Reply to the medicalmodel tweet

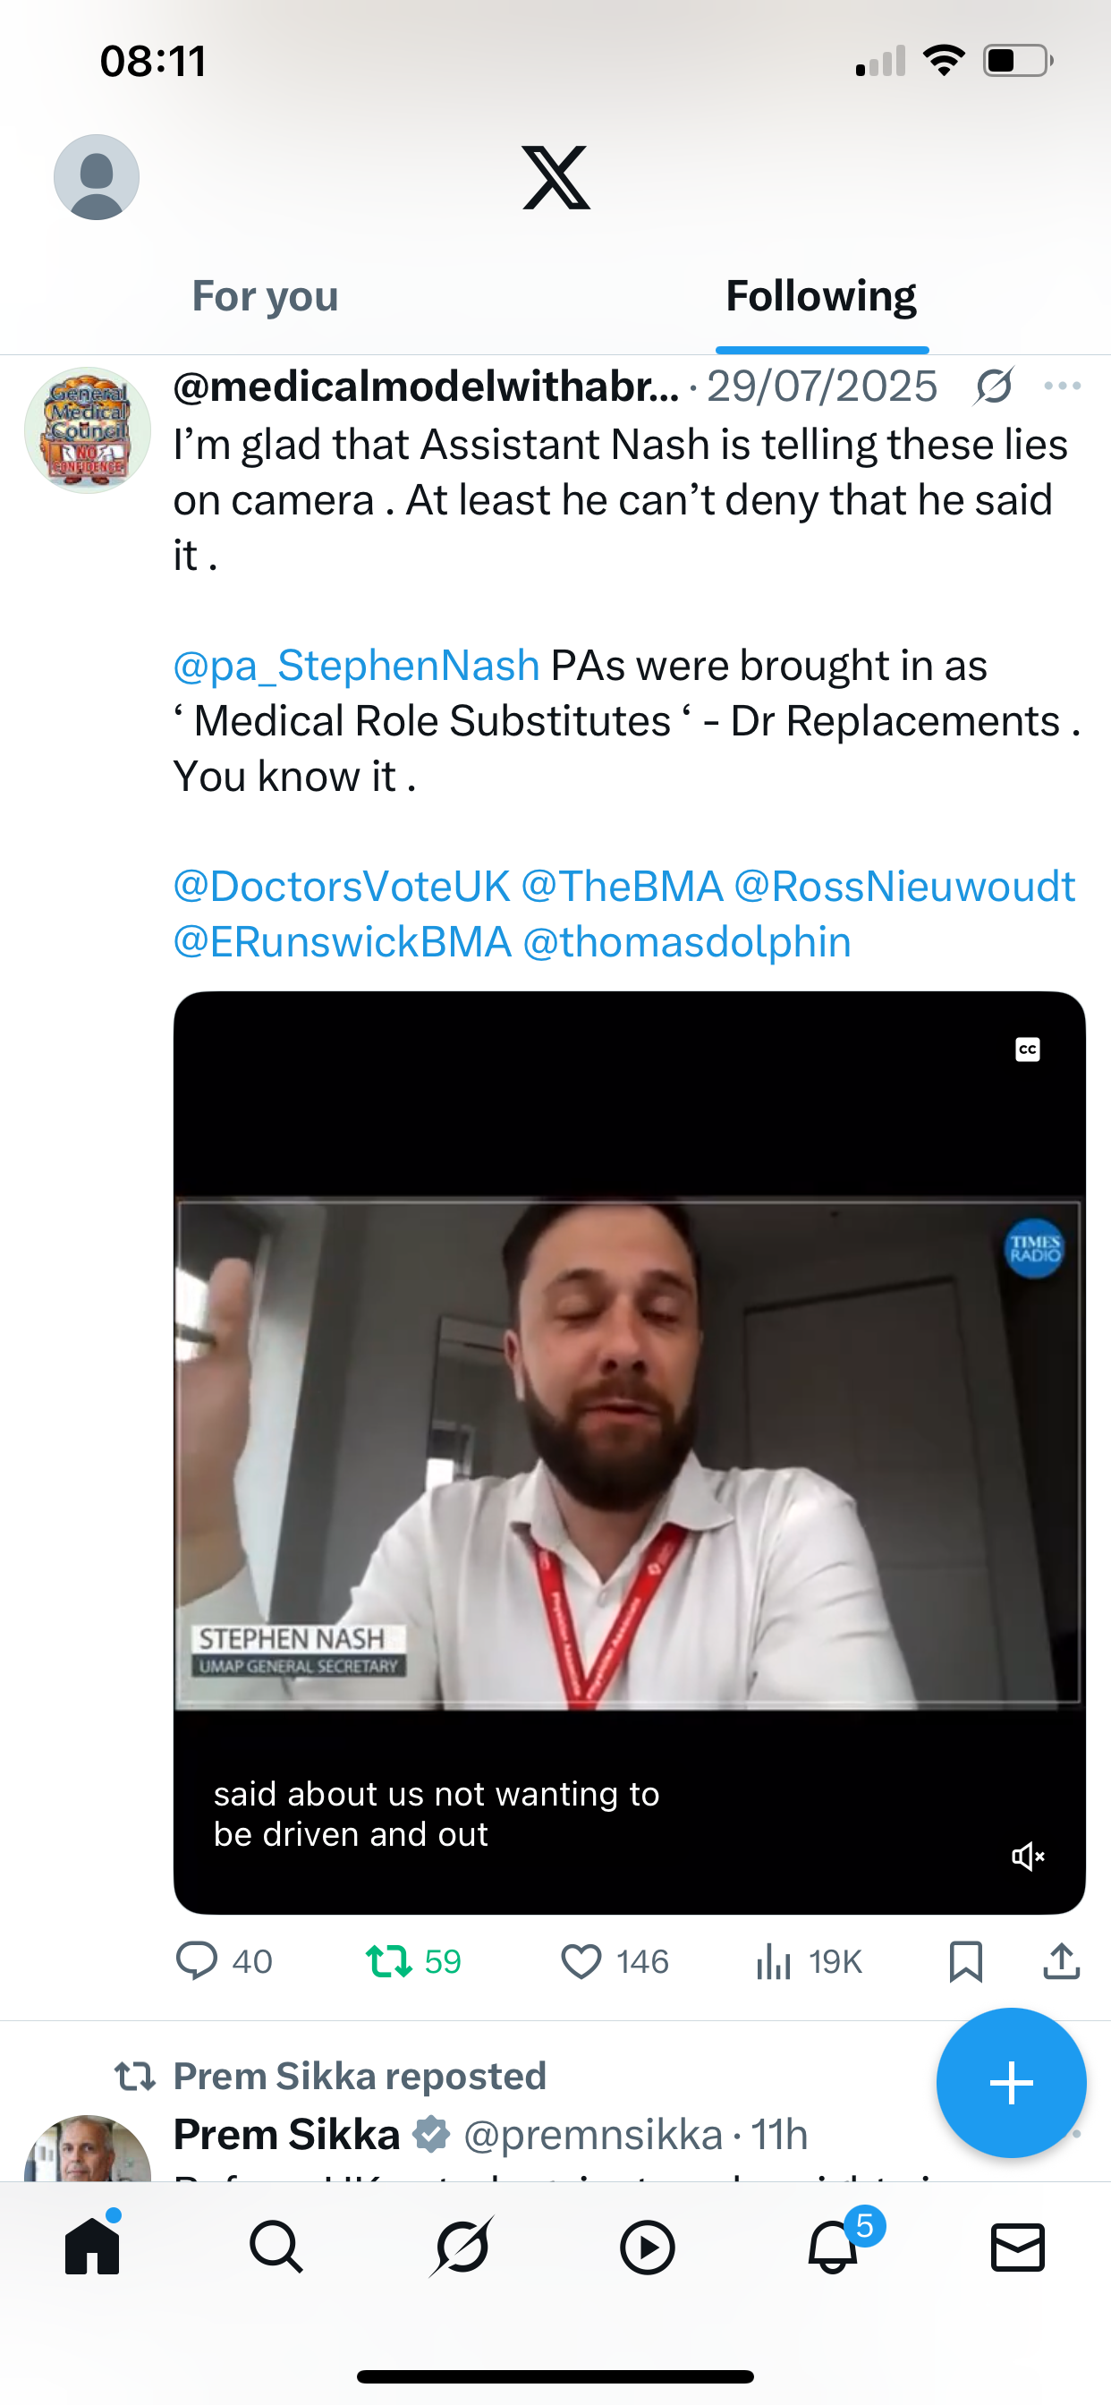[224, 1960]
